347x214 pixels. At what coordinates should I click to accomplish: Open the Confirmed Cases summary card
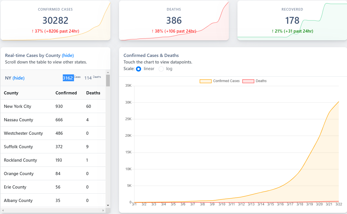(x=55, y=20)
